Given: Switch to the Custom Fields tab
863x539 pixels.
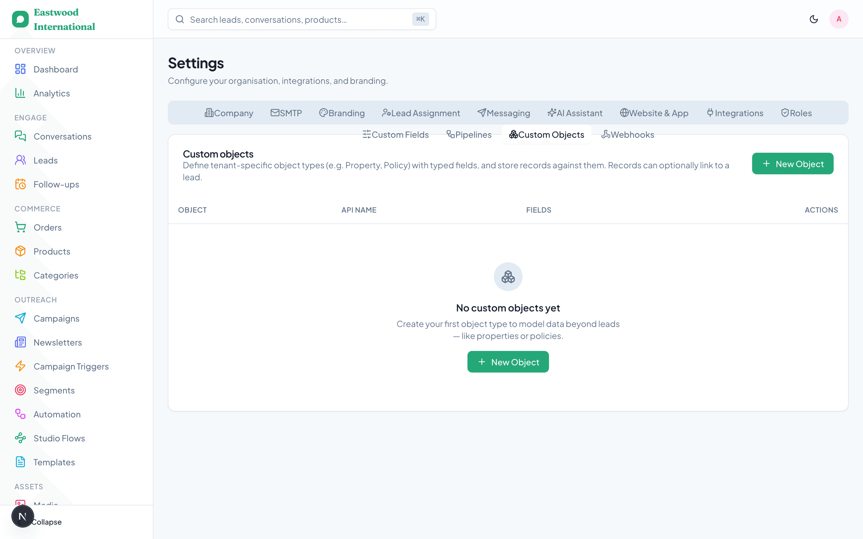Looking at the screenshot, I should 396,135.
